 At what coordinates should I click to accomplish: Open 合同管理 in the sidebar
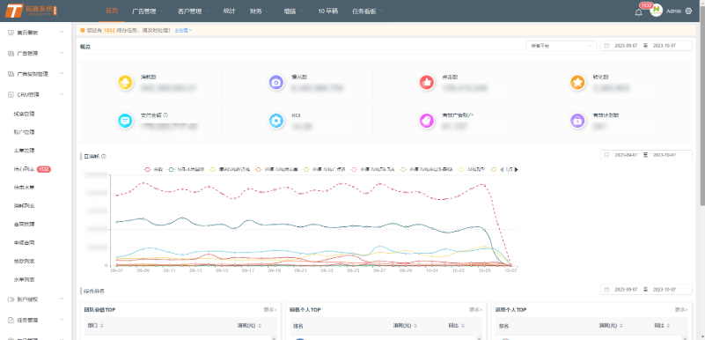[x=25, y=224]
